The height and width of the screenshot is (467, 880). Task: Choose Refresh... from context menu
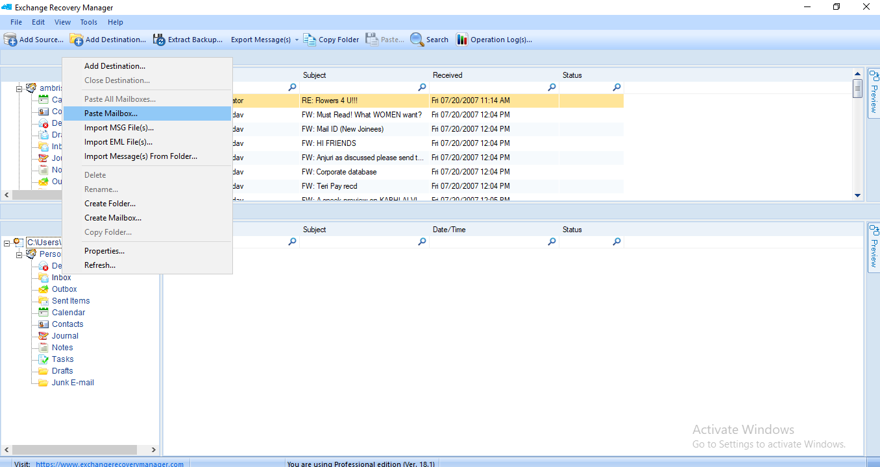coord(147,265)
